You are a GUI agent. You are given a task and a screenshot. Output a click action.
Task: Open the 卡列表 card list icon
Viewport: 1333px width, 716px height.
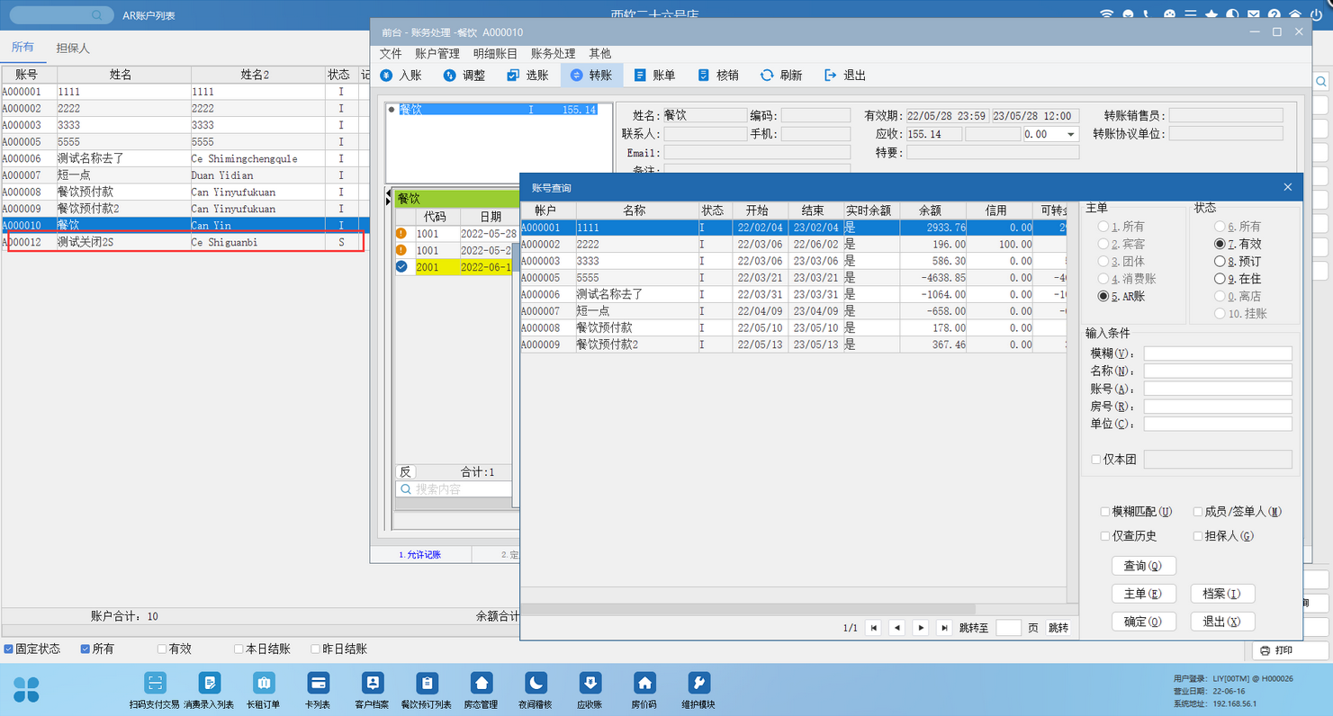click(x=318, y=683)
